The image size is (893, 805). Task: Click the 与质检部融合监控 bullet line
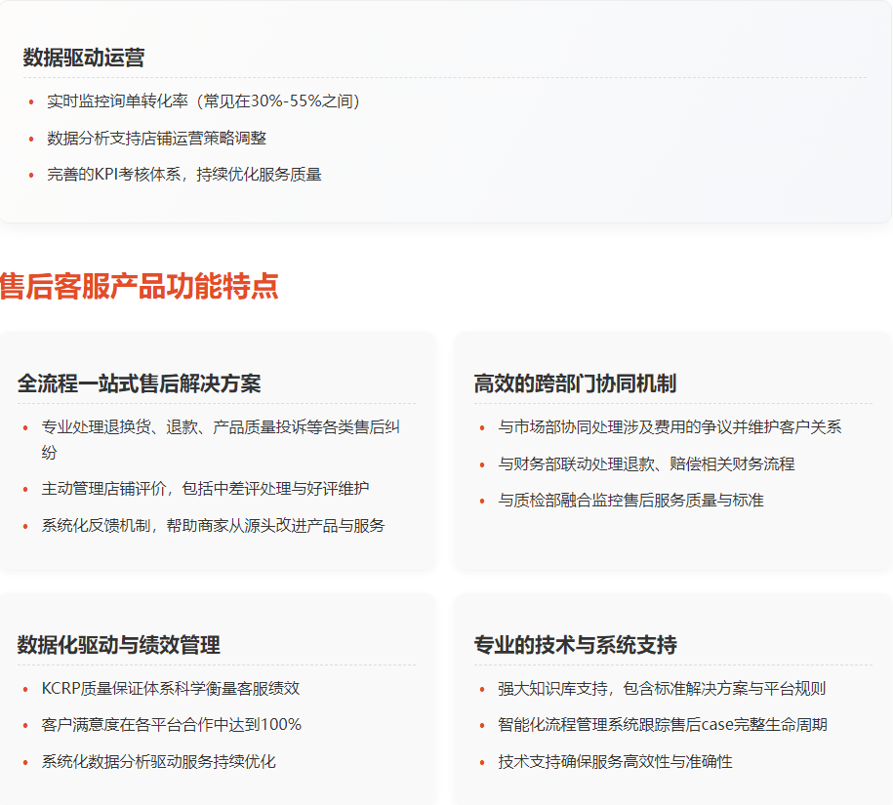[x=630, y=500]
